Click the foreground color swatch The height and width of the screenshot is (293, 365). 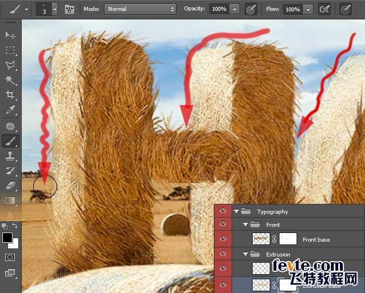[x=7, y=237]
